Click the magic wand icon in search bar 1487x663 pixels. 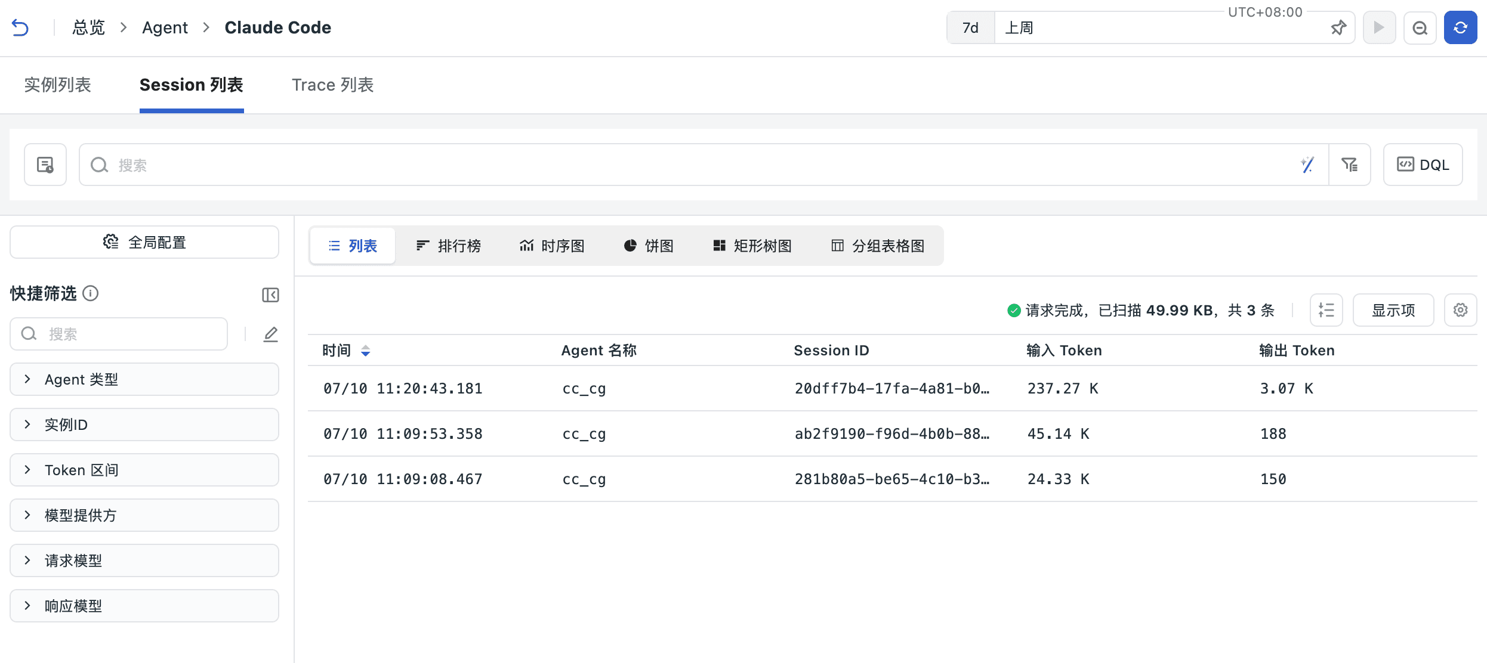pyautogui.click(x=1307, y=165)
